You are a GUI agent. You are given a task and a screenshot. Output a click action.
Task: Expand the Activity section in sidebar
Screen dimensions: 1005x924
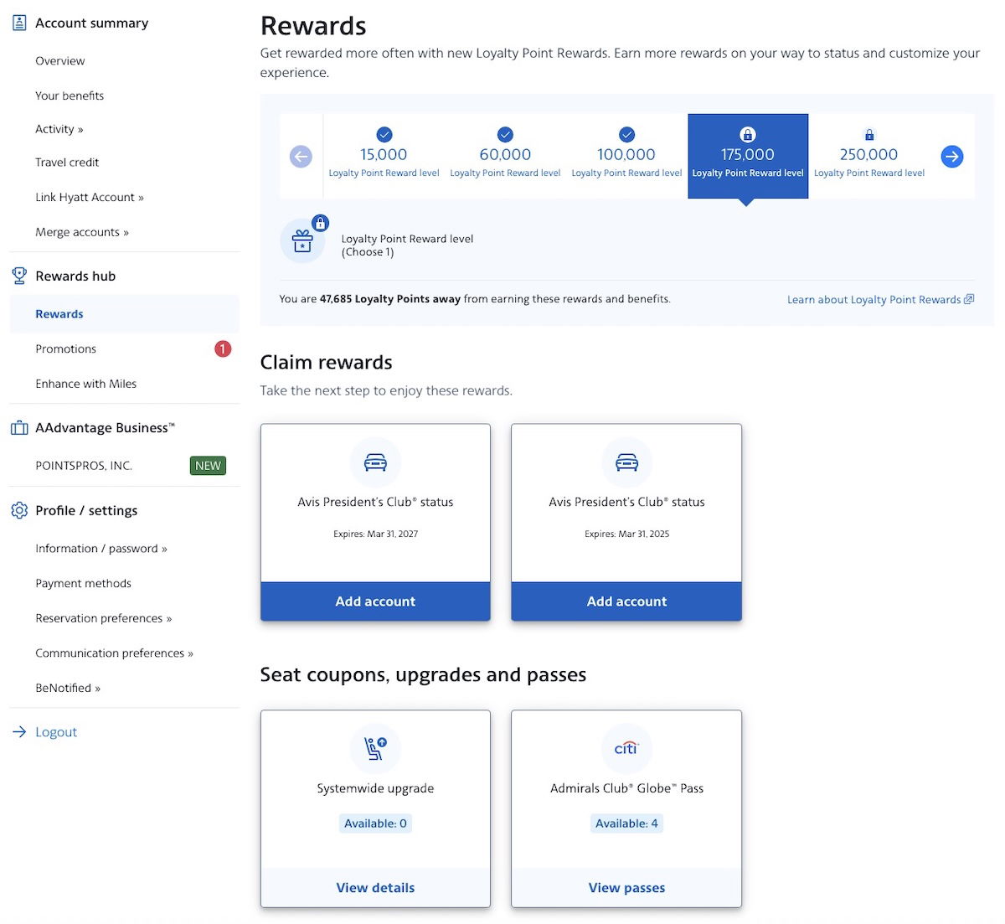coord(59,129)
